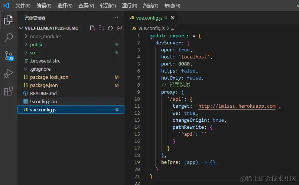Image resolution: width=299 pixels, height=185 pixels.
Task: Open the Run and Debug view
Action: (x=9, y=73)
